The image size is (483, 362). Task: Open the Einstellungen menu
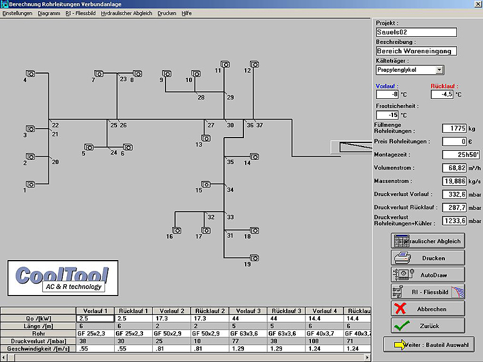(18, 13)
